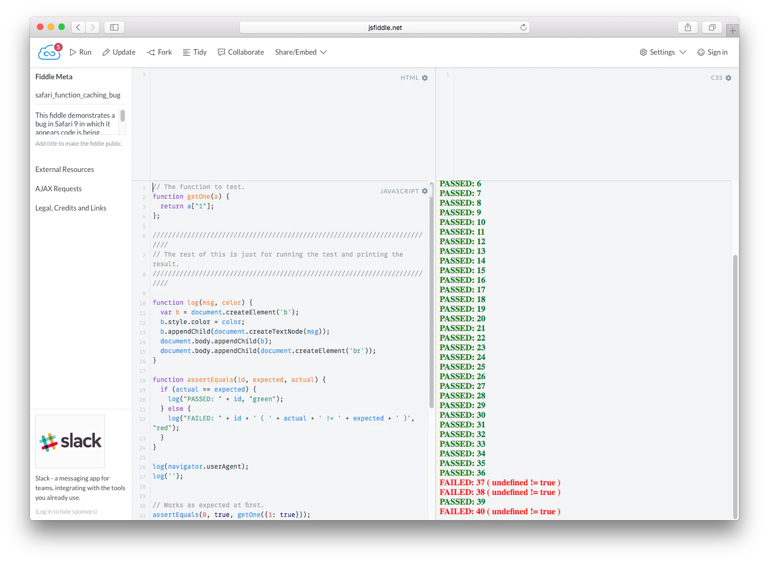Click the result pane vertical scrollbar

(x=735, y=387)
